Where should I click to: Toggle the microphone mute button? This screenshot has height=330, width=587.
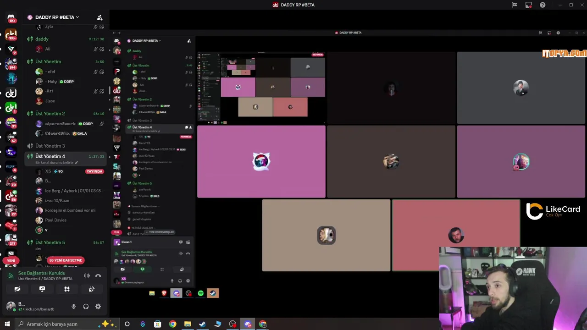click(x=73, y=307)
